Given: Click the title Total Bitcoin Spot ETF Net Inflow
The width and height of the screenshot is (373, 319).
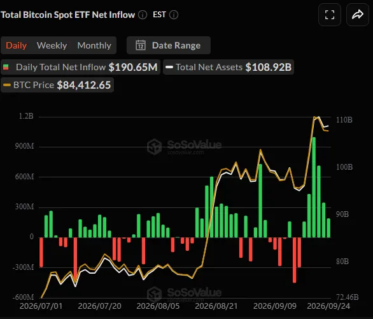Looking at the screenshot, I should 68,15.
